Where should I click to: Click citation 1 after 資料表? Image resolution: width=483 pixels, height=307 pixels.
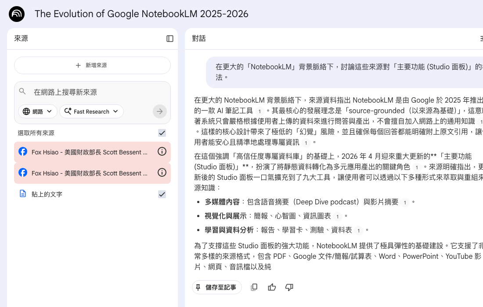pyautogui.click(x=358, y=230)
